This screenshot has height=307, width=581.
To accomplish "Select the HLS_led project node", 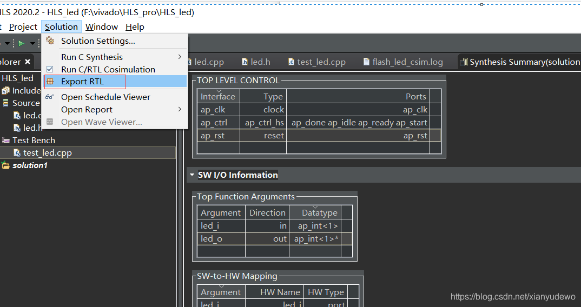I will pos(17,78).
